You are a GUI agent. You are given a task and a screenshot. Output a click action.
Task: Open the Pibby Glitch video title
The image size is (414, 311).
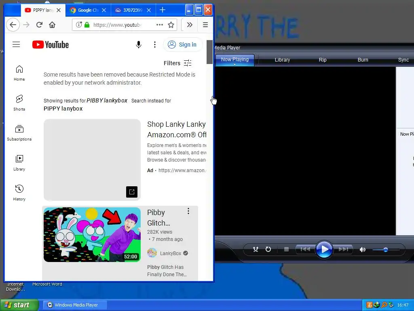pyautogui.click(x=158, y=217)
